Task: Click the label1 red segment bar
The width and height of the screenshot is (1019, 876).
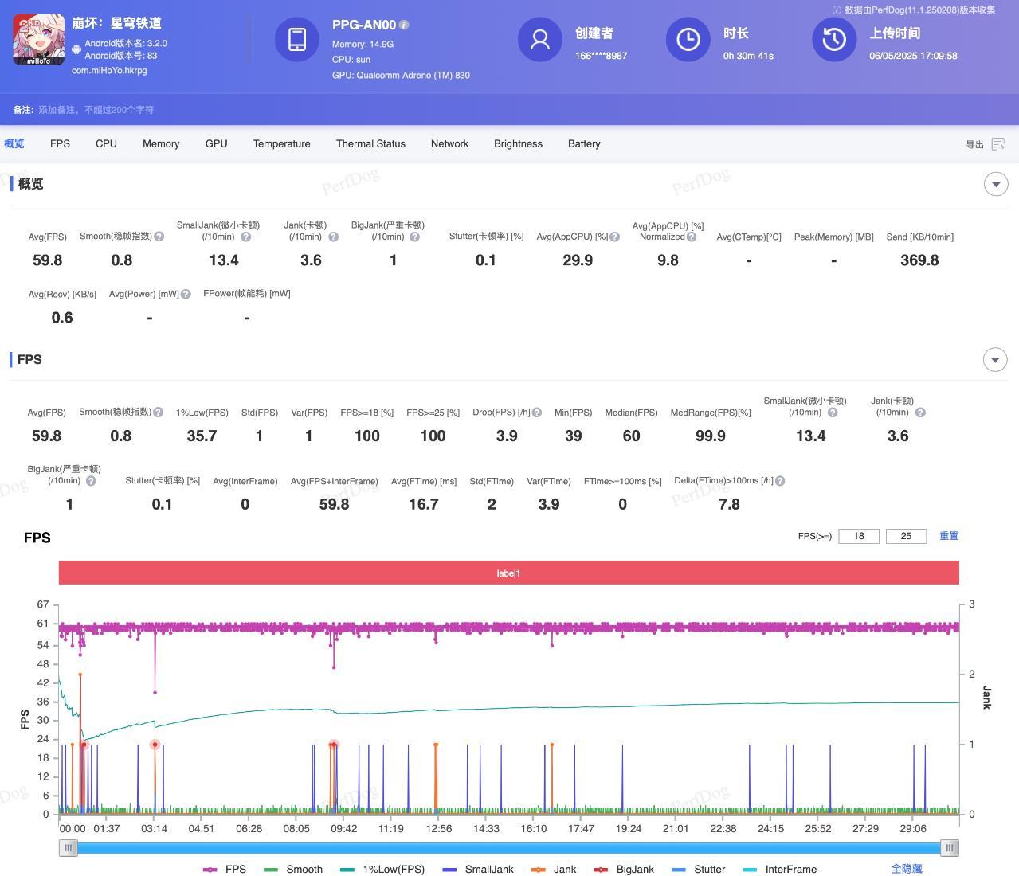Action: [508, 573]
